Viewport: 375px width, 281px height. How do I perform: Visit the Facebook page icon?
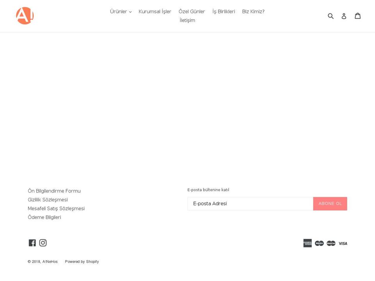pos(32,243)
